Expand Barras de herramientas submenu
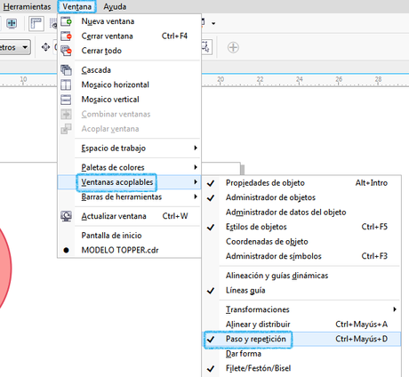This screenshot has height=377, width=409. click(129, 197)
